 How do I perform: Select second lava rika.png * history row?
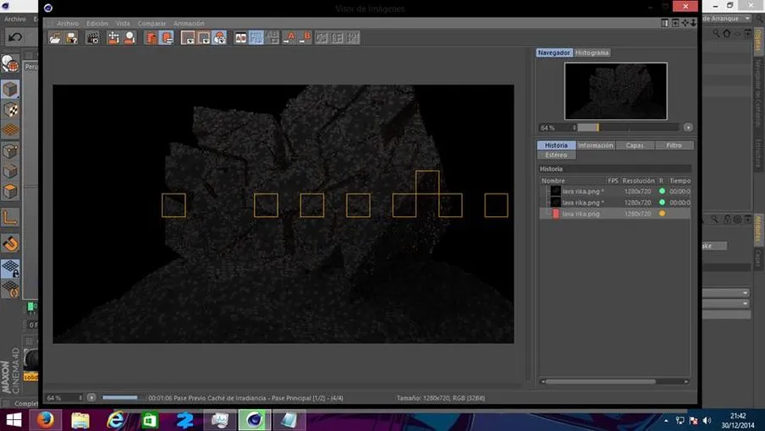coord(614,203)
